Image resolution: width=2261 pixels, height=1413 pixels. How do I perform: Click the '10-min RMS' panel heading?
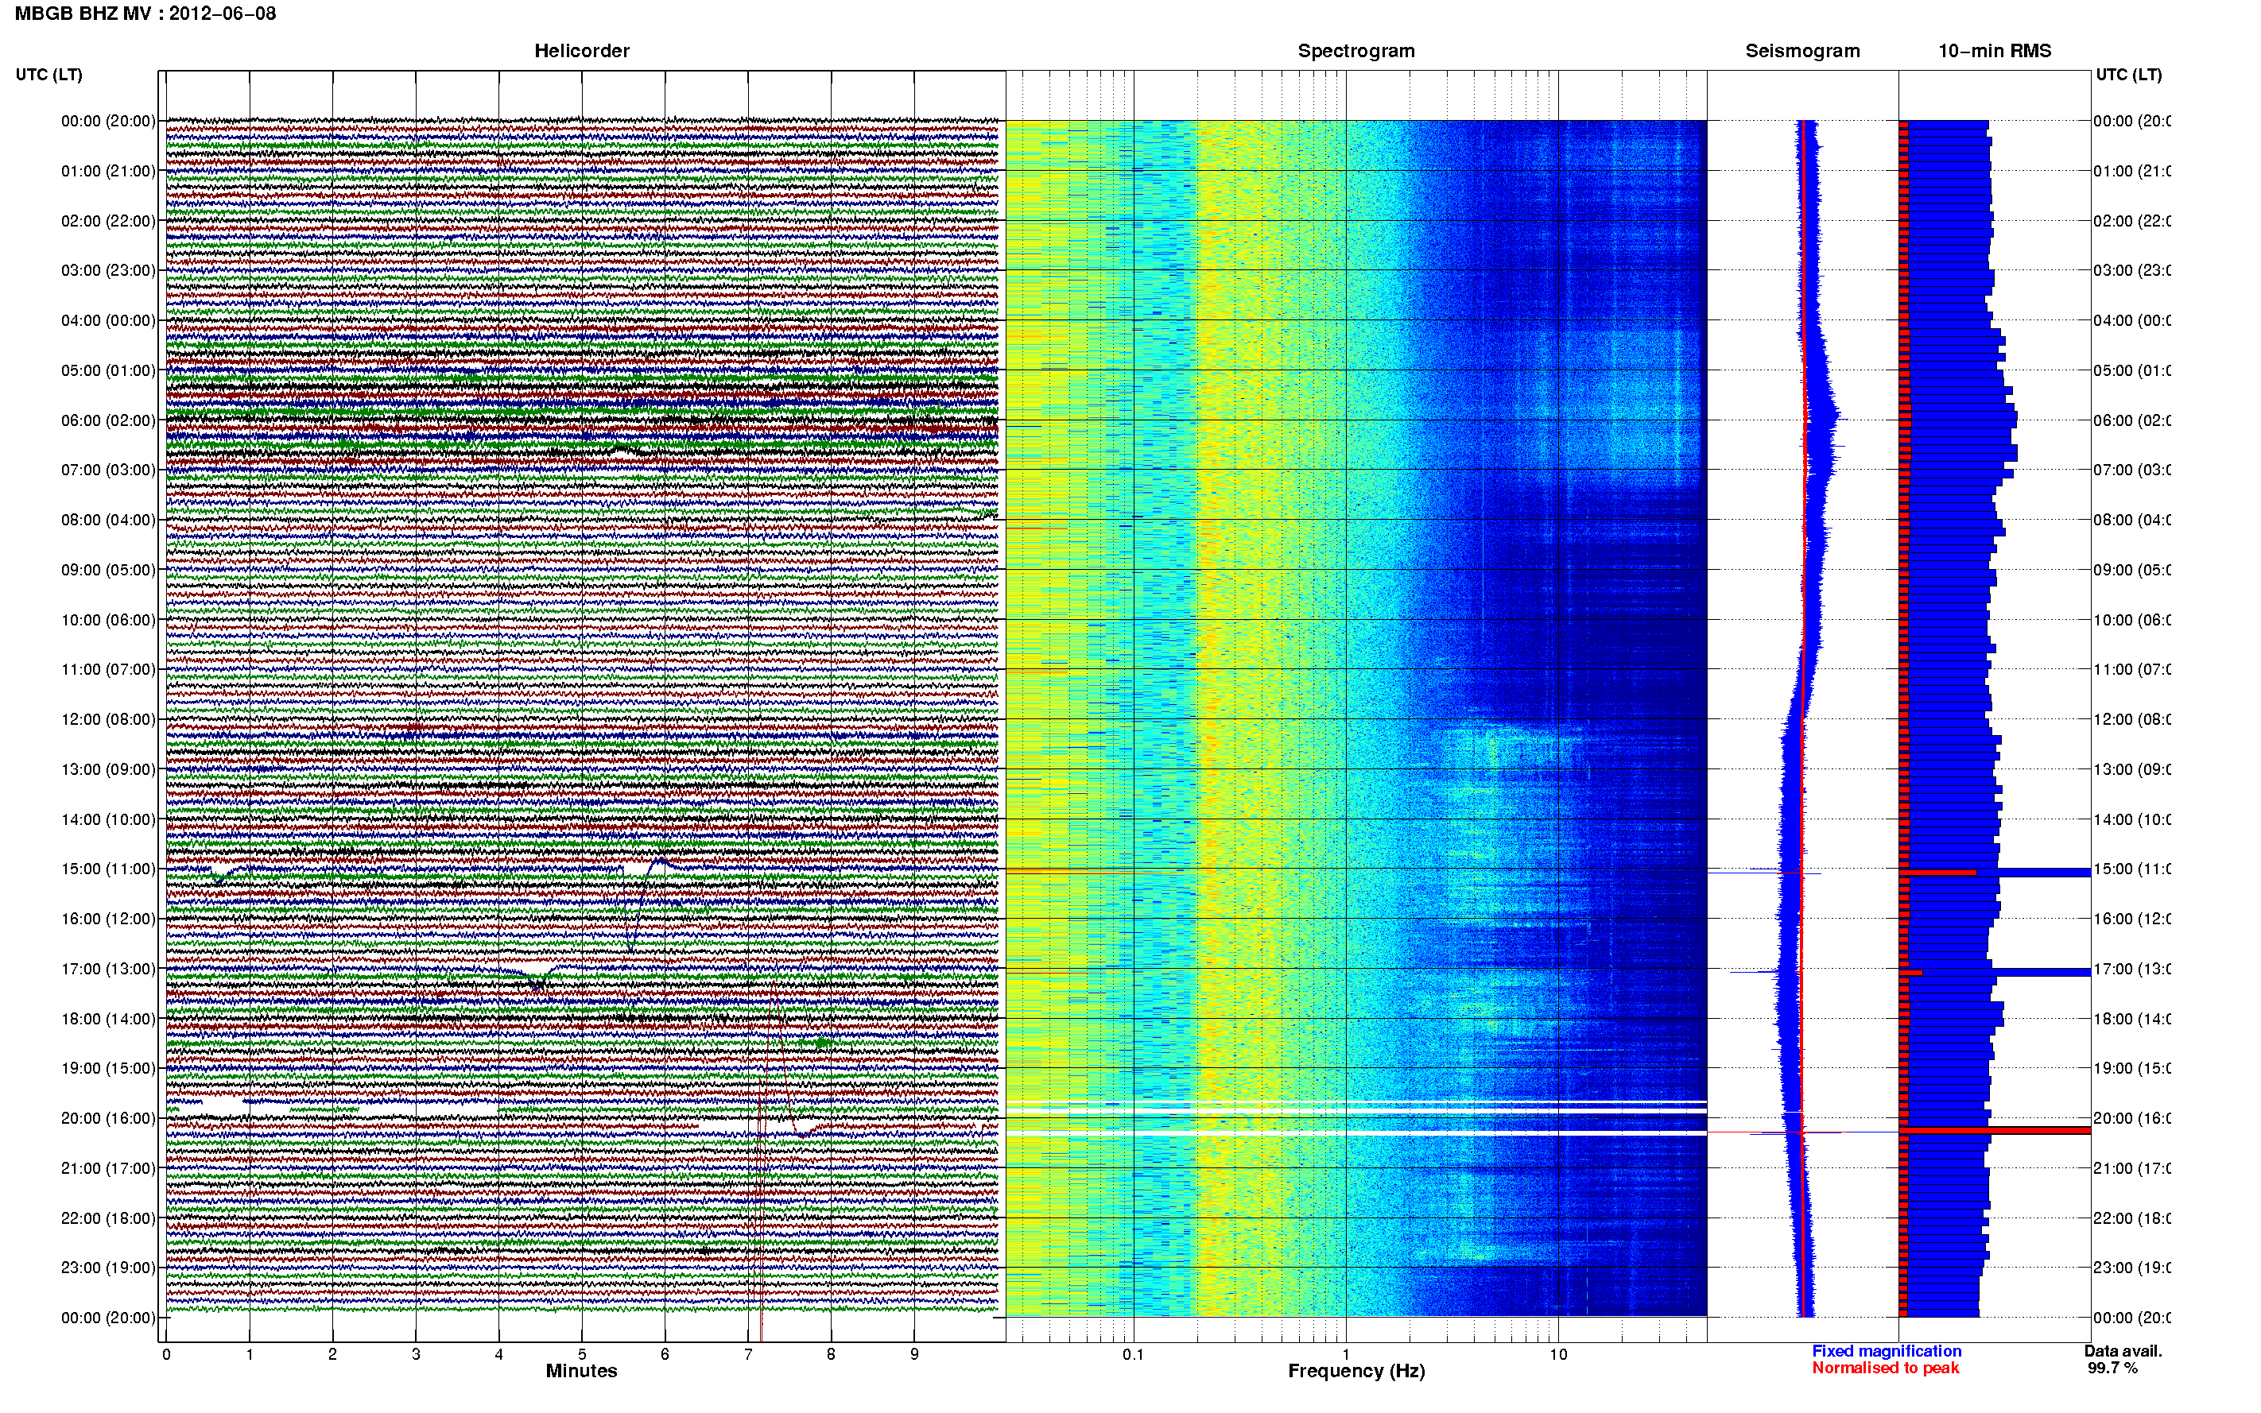[x=1995, y=51]
